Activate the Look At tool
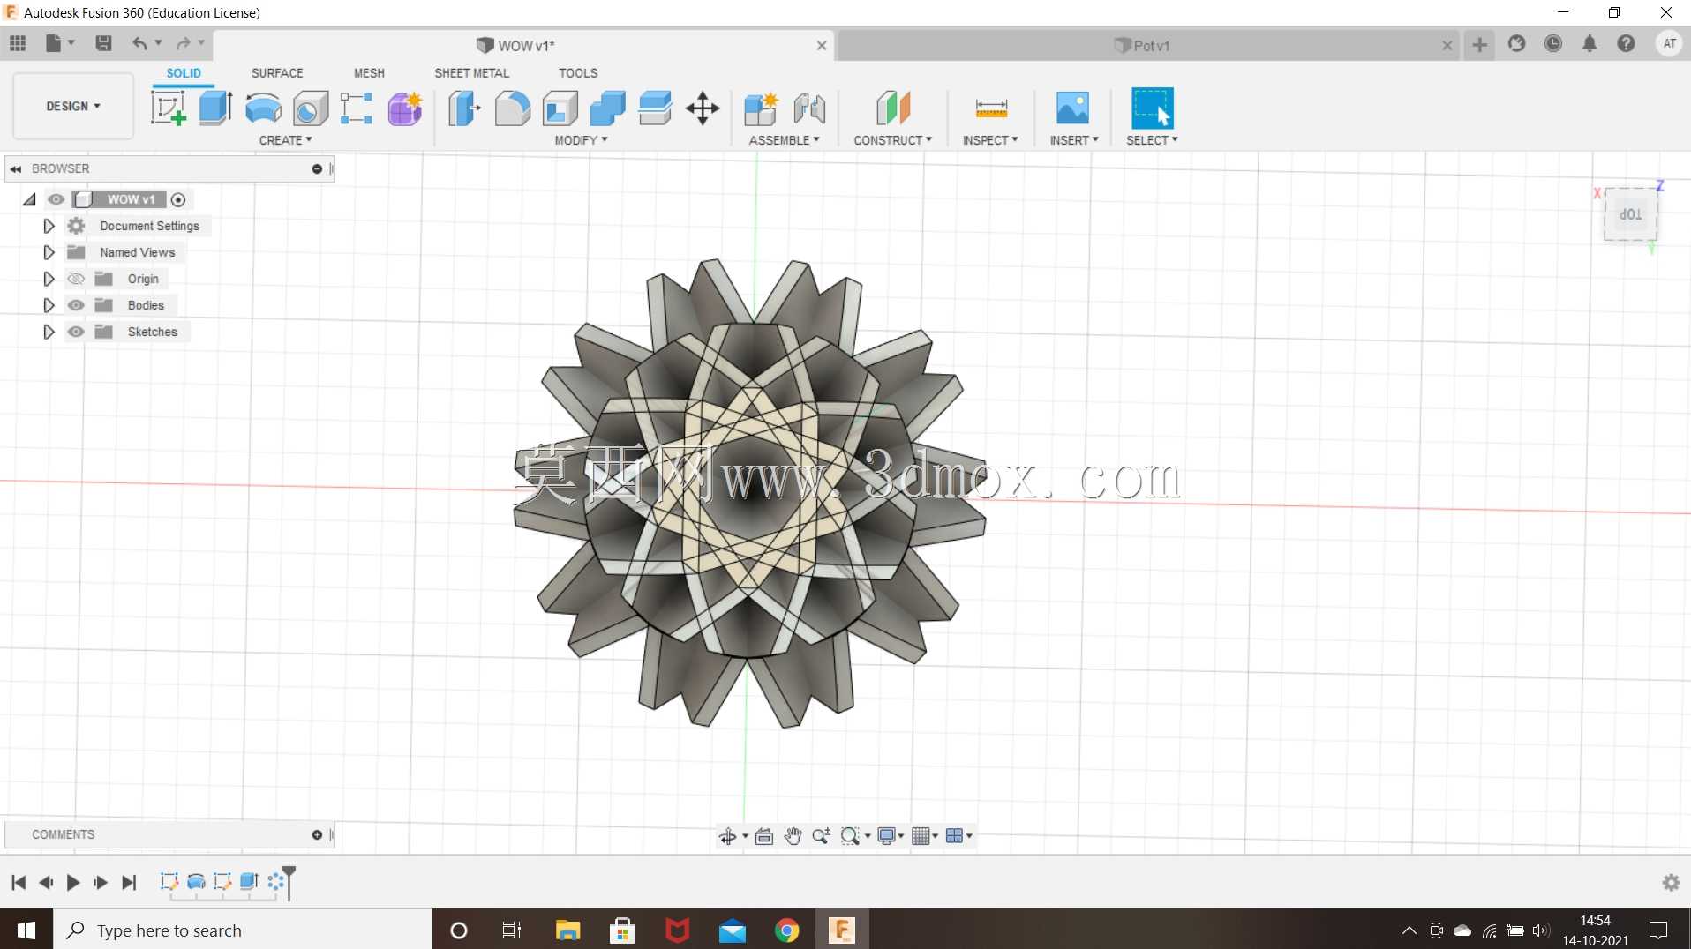The image size is (1691, 949). tap(764, 836)
